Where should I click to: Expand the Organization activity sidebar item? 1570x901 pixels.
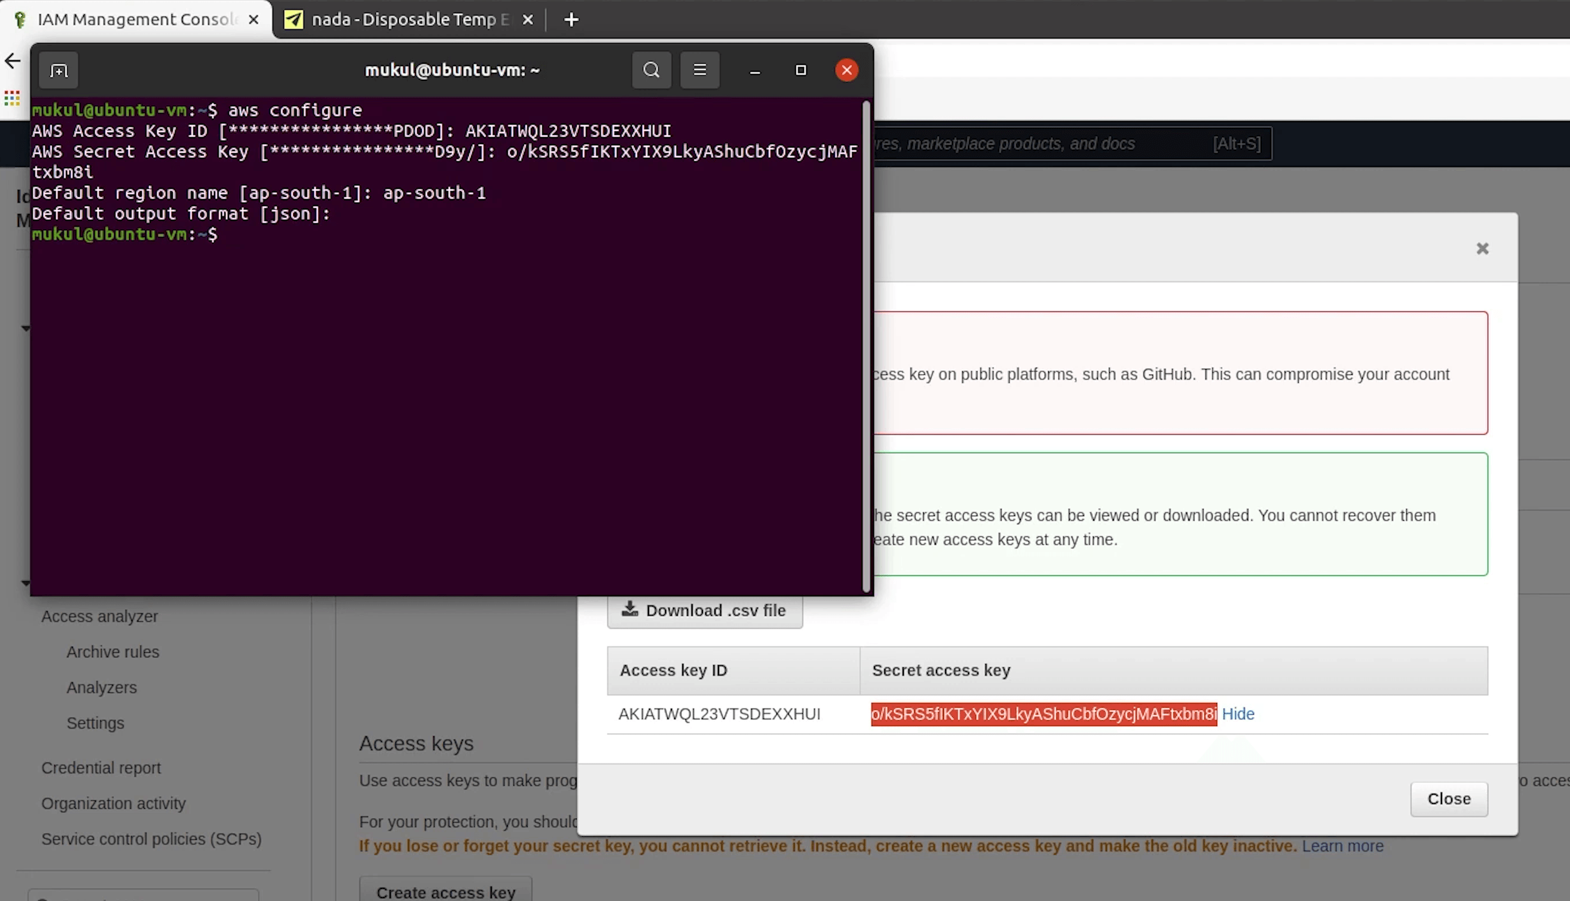coord(113,803)
